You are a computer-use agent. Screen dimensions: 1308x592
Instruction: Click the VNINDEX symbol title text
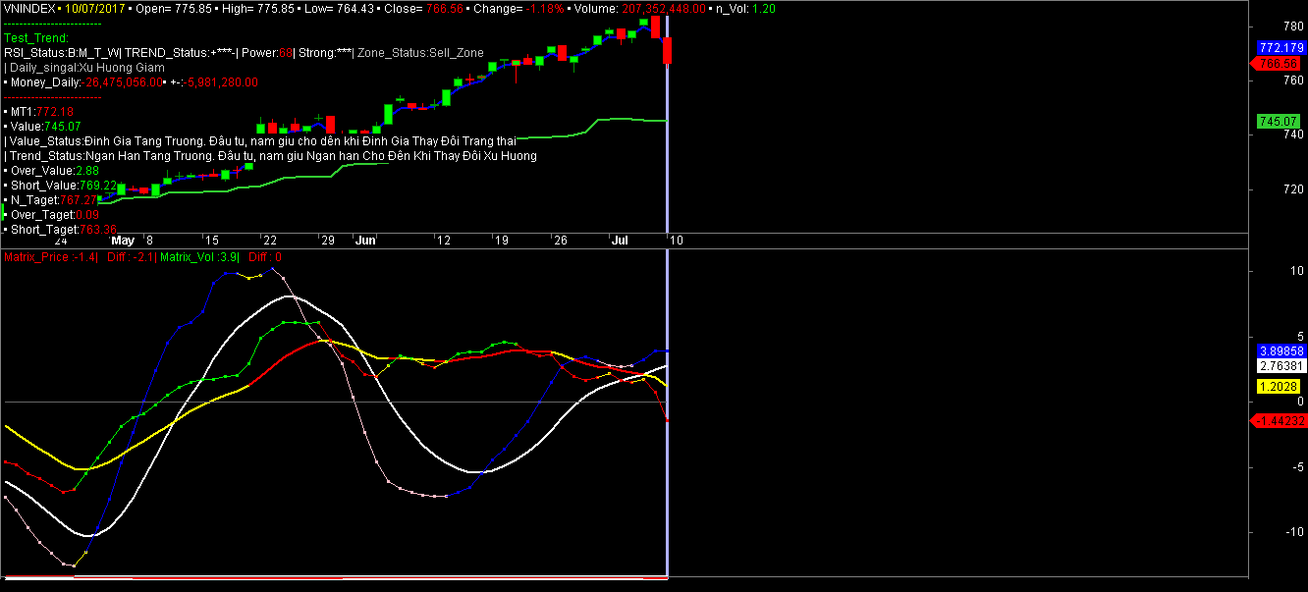click(x=29, y=8)
